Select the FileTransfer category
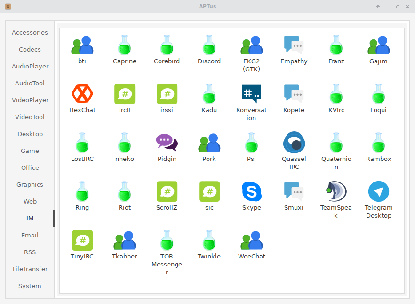The width and height of the screenshot is (415, 304). (x=30, y=269)
